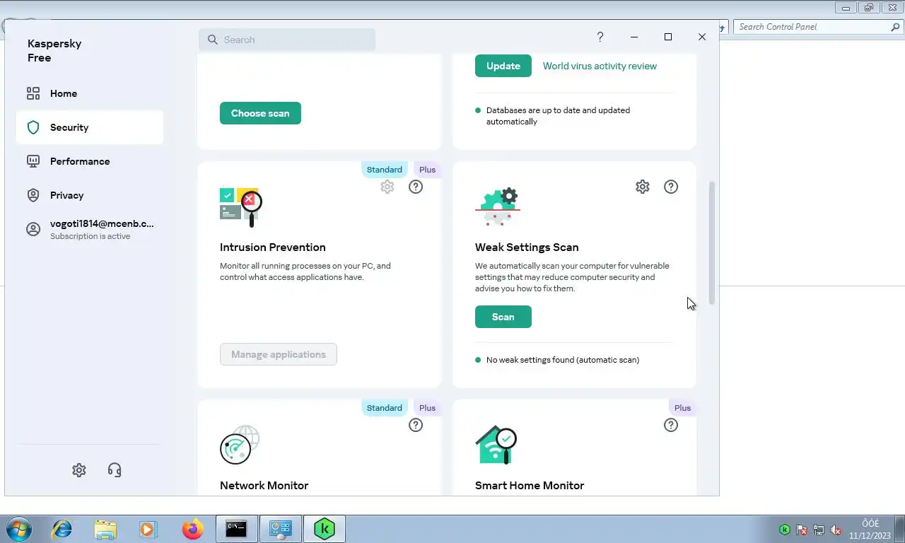
Task: Minimize the Kaspersky window
Action: point(634,37)
